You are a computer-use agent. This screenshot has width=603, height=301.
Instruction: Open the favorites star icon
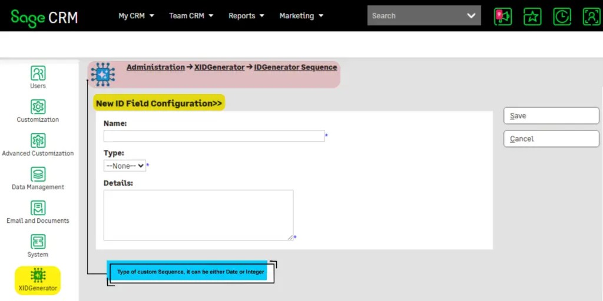pos(532,16)
